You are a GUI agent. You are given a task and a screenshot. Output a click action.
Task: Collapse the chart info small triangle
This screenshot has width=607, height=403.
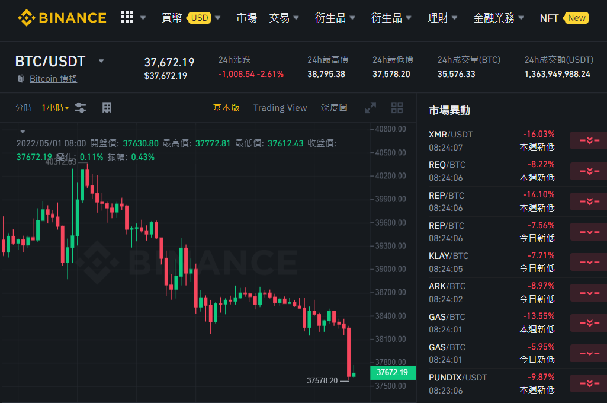(x=23, y=132)
